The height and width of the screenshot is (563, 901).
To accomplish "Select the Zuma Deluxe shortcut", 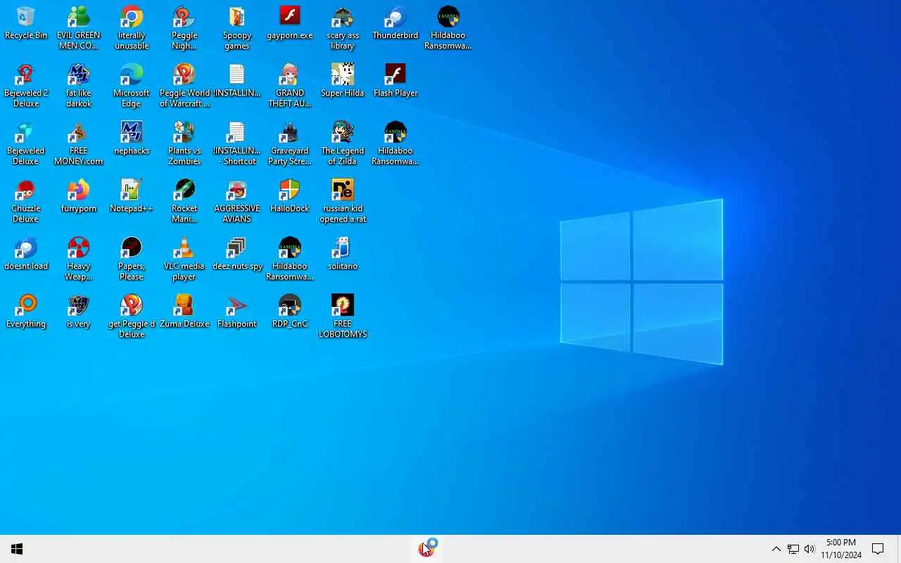I will tap(184, 312).
